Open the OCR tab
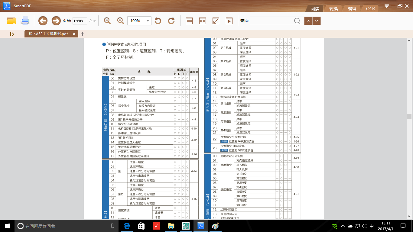This screenshot has width=413, height=232. point(370,9)
